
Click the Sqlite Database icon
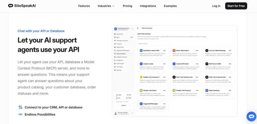(207, 90)
